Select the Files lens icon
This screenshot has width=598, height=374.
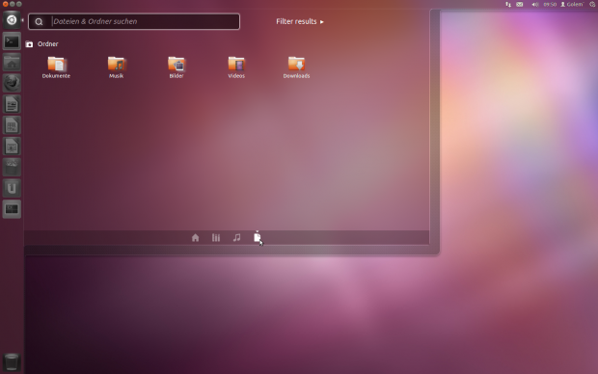258,237
